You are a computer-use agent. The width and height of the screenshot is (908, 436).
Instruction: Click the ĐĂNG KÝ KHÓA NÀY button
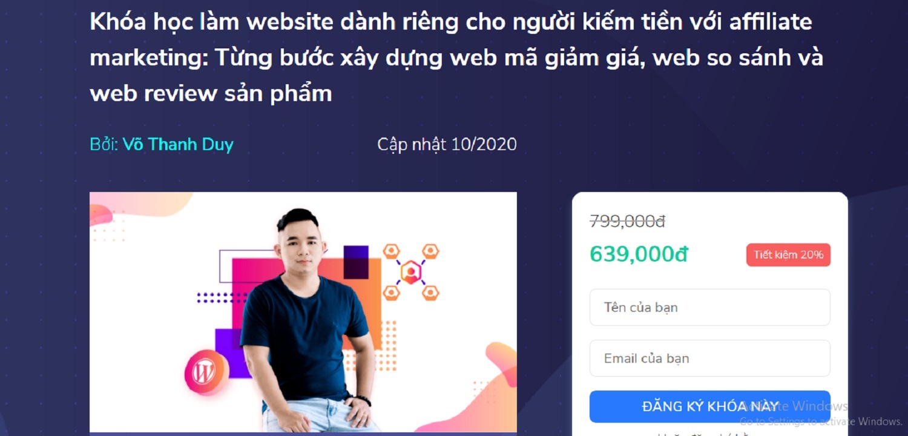pyautogui.click(x=710, y=406)
